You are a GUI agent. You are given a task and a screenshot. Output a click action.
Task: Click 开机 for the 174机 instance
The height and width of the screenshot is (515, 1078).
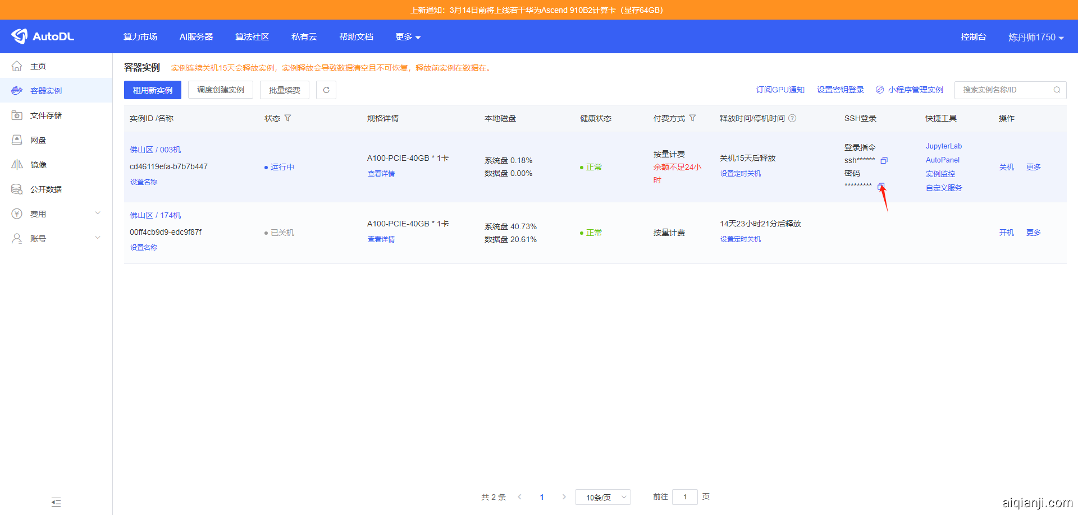tap(1006, 233)
